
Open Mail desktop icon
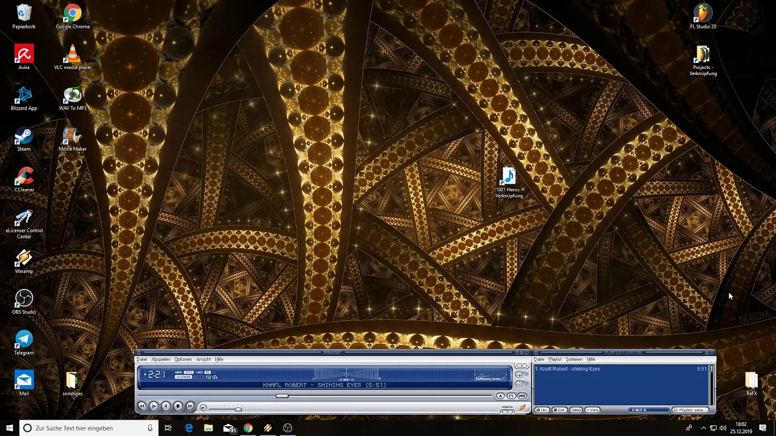(24, 383)
